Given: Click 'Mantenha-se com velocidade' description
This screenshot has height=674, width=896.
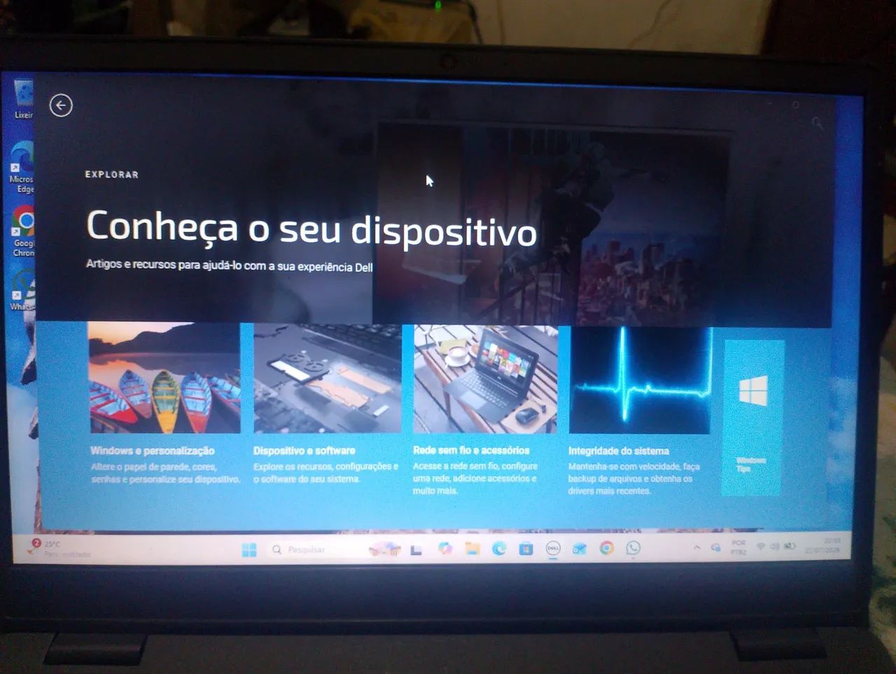Looking at the screenshot, I should click(634, 478).
